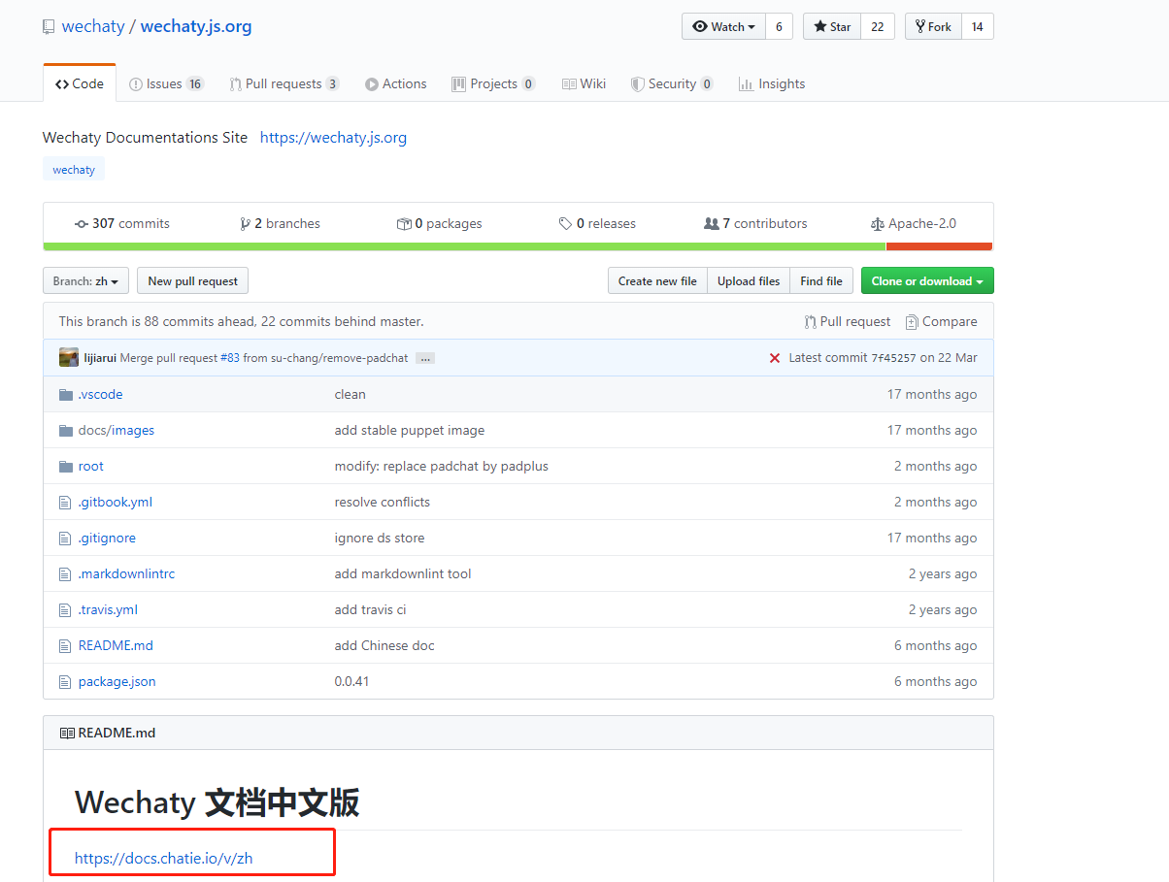Open the Watch dropdown button
The width and height of the screenshot is (1169, 882).
[724, 27]
